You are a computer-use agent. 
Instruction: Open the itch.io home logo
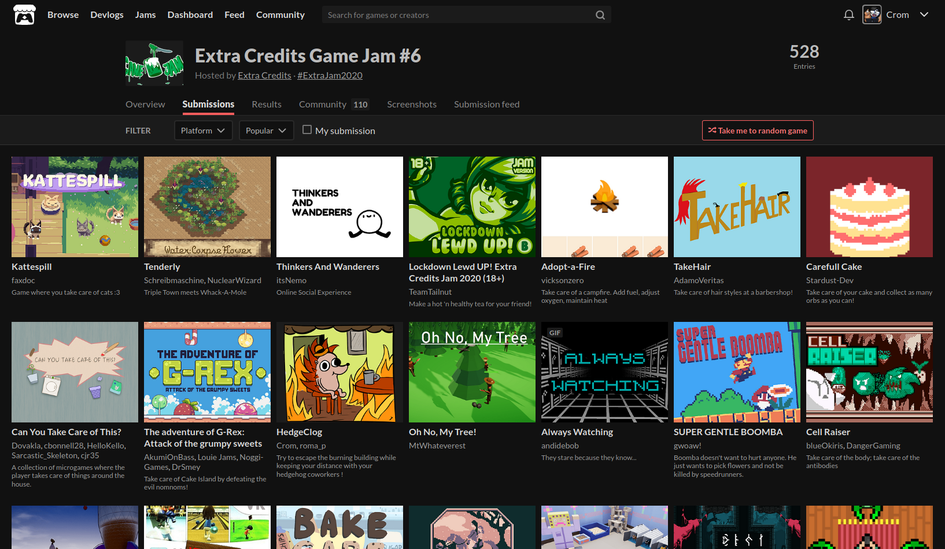[x=24, y=14]
